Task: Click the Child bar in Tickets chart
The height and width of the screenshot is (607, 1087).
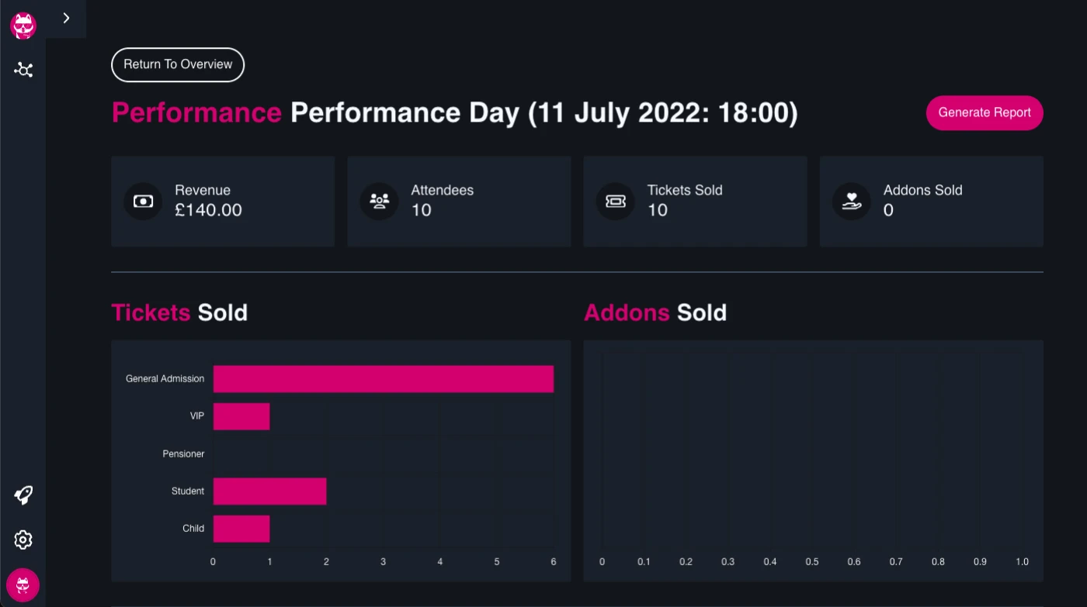Action: pos(241,529)
